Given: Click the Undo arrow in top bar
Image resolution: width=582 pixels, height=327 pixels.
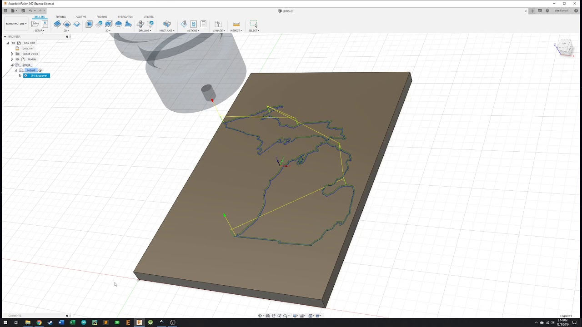Looking at the screenshot, I should [30, 10].
